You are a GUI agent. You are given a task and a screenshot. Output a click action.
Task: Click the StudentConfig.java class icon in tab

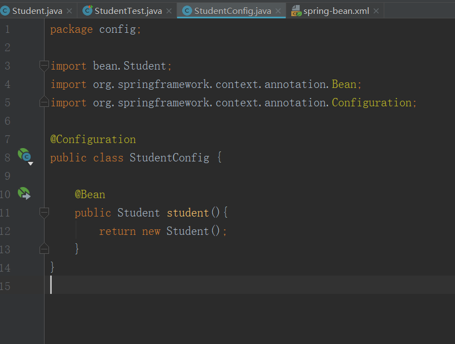tap(187, 11)
